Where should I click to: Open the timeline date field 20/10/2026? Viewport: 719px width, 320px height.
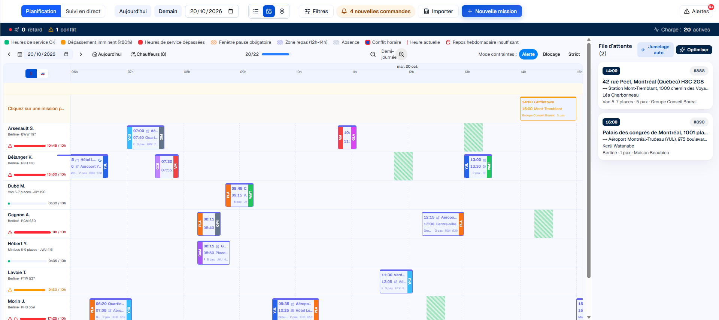(48, 54)
